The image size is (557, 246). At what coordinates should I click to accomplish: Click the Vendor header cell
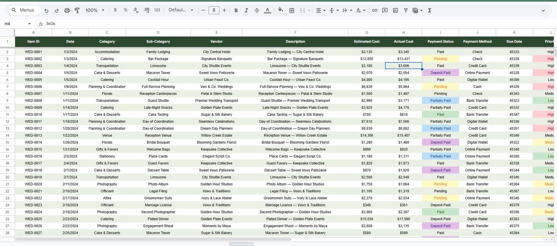click(217, 41)
